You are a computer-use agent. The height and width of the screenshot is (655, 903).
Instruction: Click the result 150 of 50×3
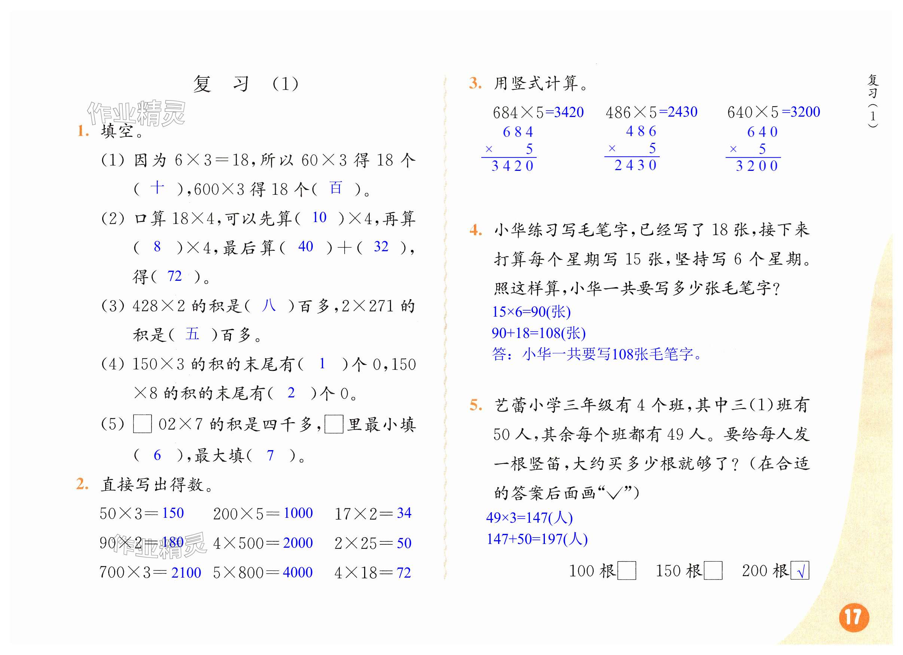[173, 513]
